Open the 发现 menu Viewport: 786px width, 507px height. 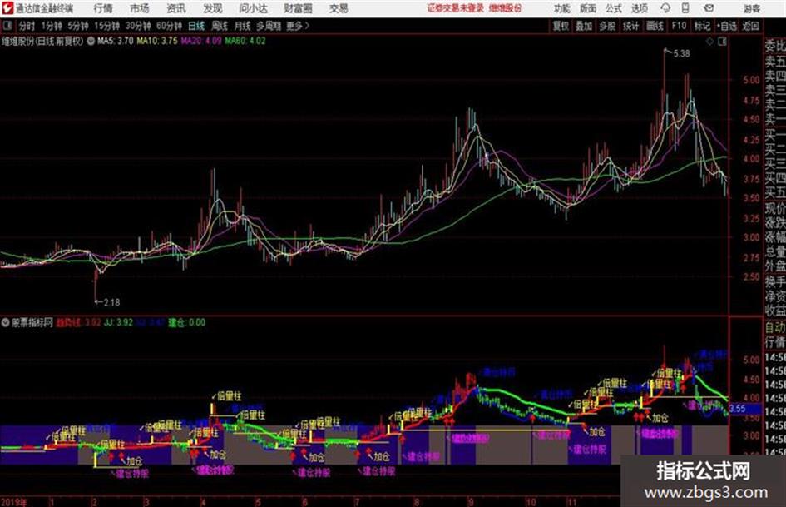tap(213, 8)
